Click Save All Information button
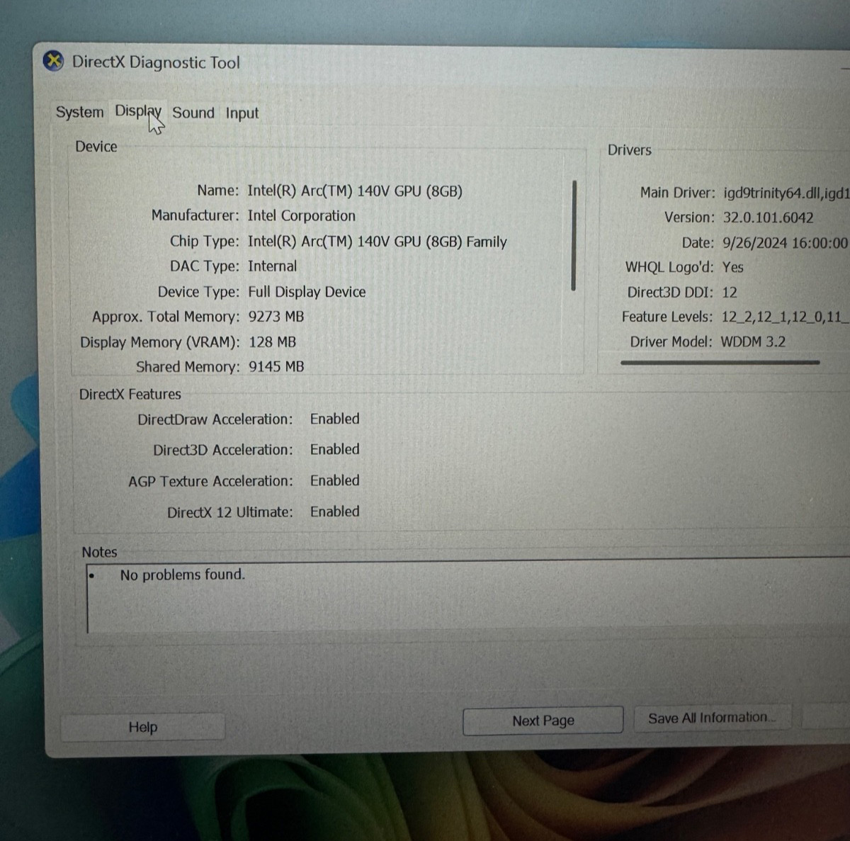 [x=711, y=718]
